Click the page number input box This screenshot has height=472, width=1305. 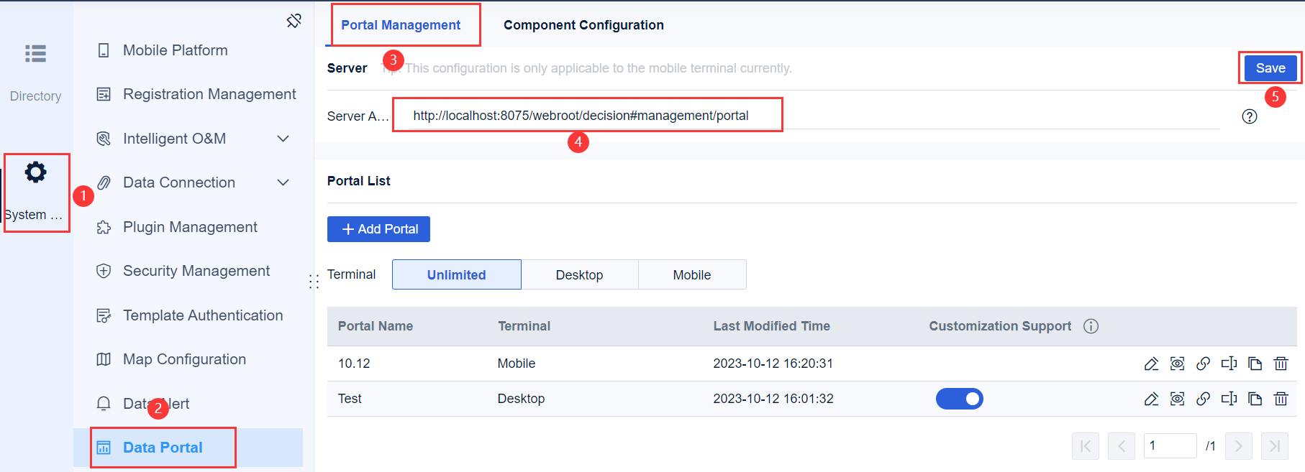1170,446
